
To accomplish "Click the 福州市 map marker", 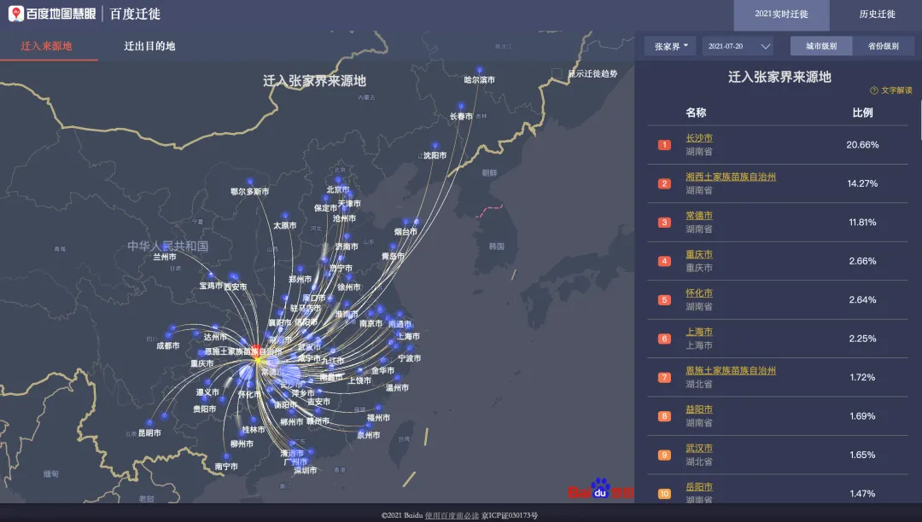I will point(378,408).
